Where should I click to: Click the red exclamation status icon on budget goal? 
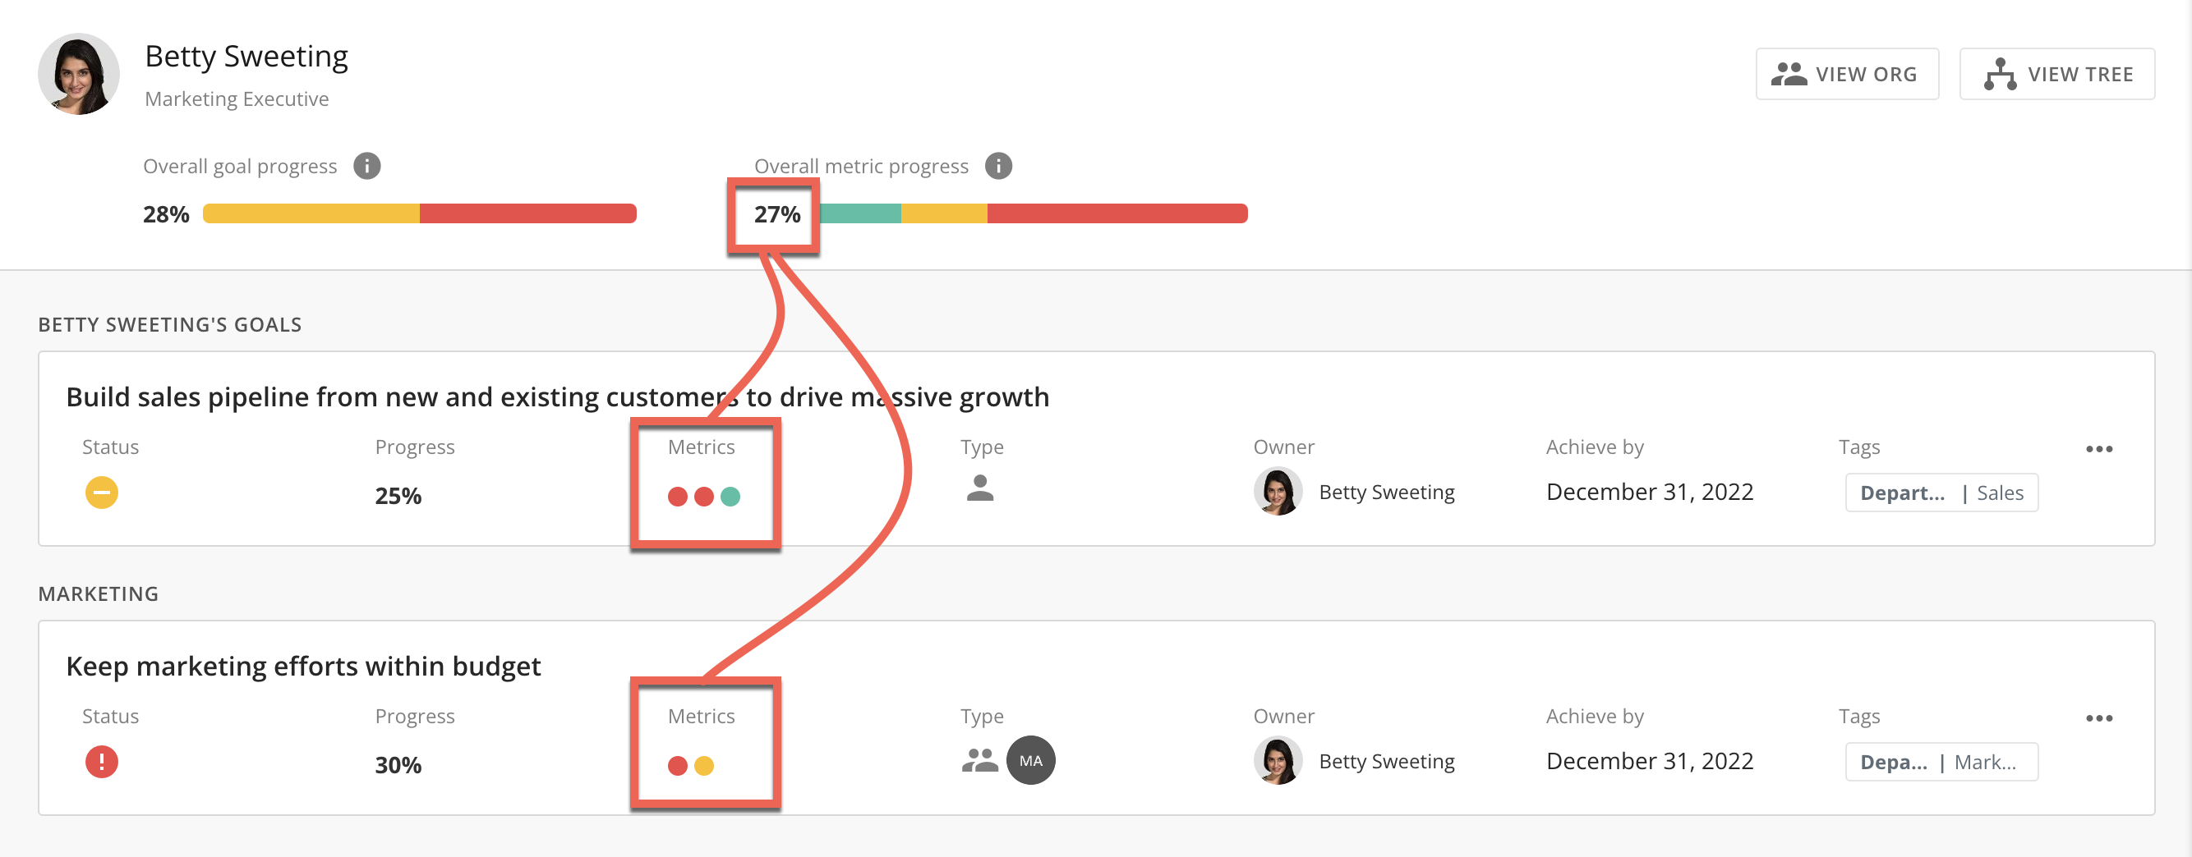click(101, 762)
